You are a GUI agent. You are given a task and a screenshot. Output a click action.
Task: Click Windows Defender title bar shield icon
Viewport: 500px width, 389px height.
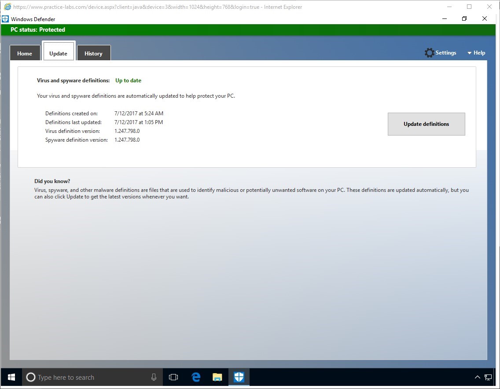click(5, 19)
